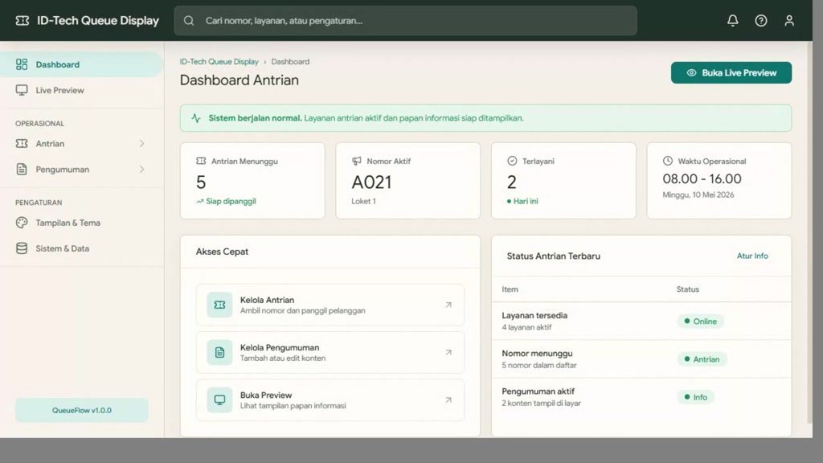Open the notifications bell
Screen dimensions: 823x463
pos(733,20)
